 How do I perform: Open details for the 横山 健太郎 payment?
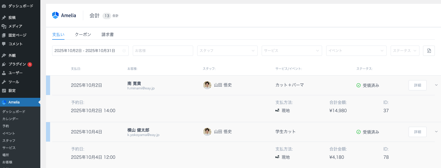tap(417, 132)
